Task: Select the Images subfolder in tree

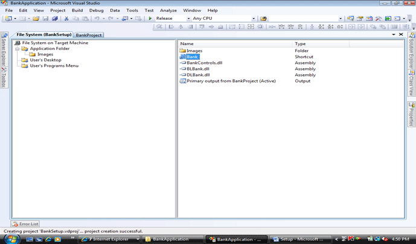Action: point(45,54)
